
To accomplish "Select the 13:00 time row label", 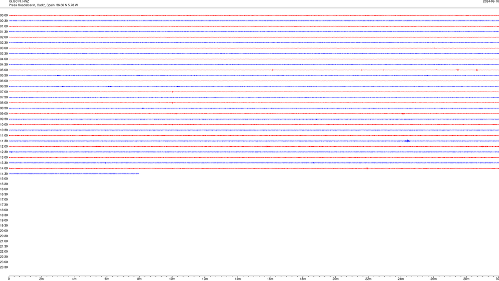I will [4, 157].
